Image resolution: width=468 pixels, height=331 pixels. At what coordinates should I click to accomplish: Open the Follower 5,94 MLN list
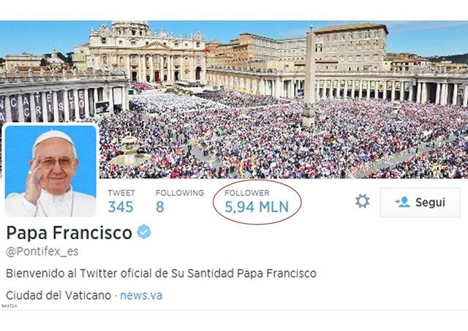point(257,207)
